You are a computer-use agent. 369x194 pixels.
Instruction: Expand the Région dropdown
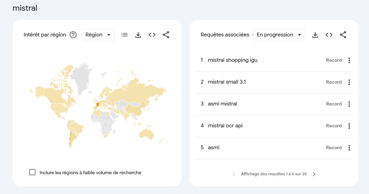98,35
